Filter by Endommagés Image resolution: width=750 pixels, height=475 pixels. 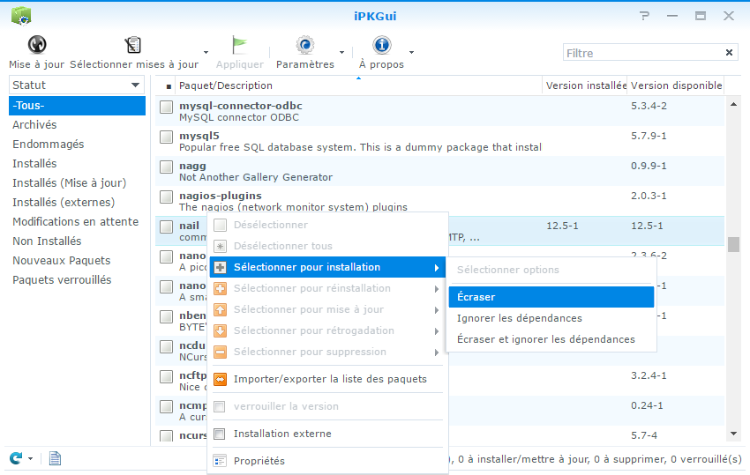click(77, 145)
